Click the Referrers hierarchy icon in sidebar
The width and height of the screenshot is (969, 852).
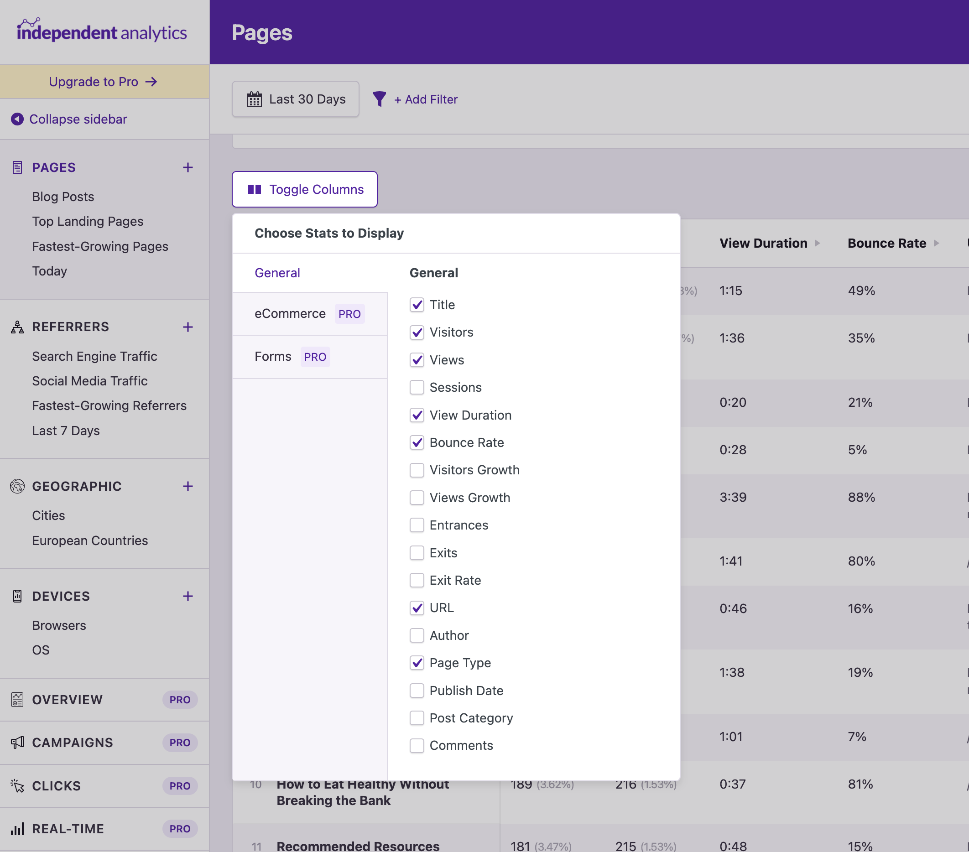[x=17, y=327]
